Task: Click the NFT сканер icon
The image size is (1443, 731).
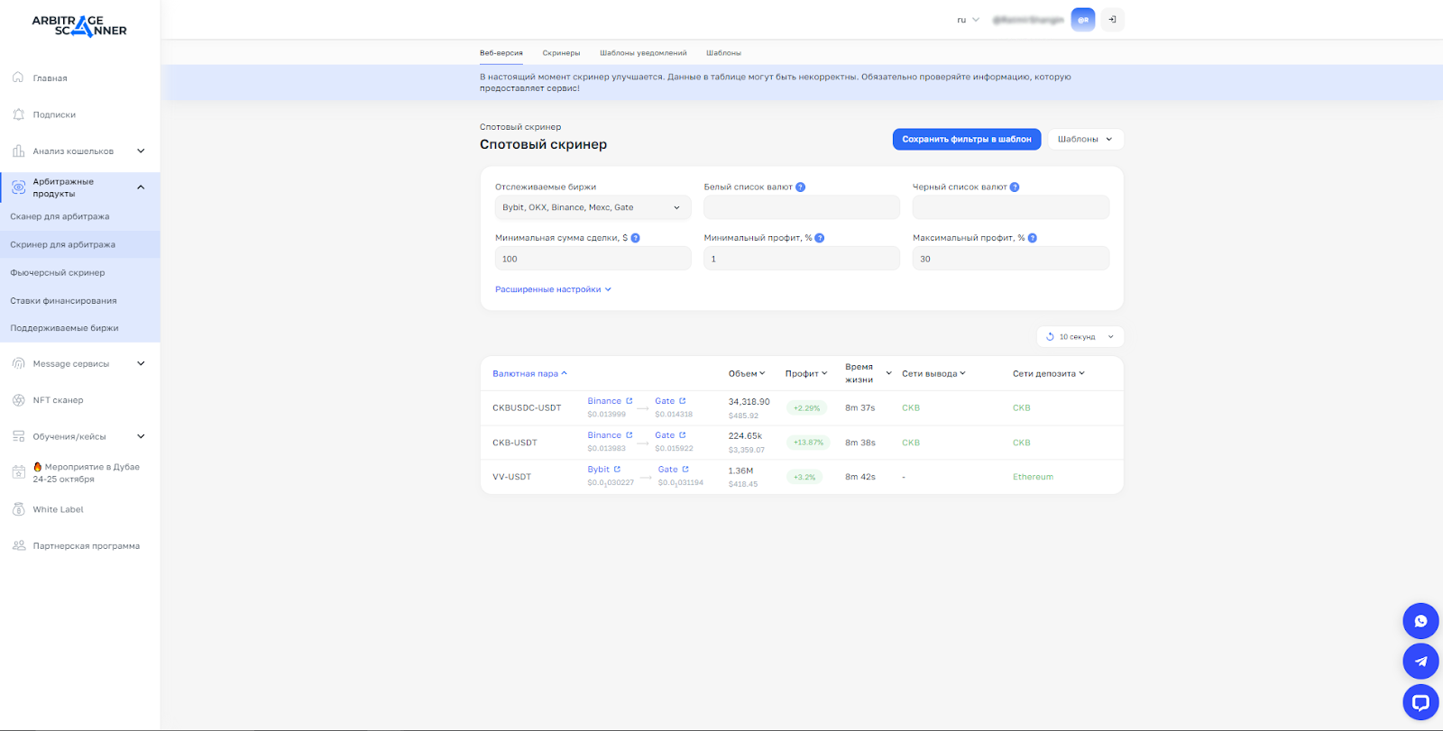Action: (18, 399)
